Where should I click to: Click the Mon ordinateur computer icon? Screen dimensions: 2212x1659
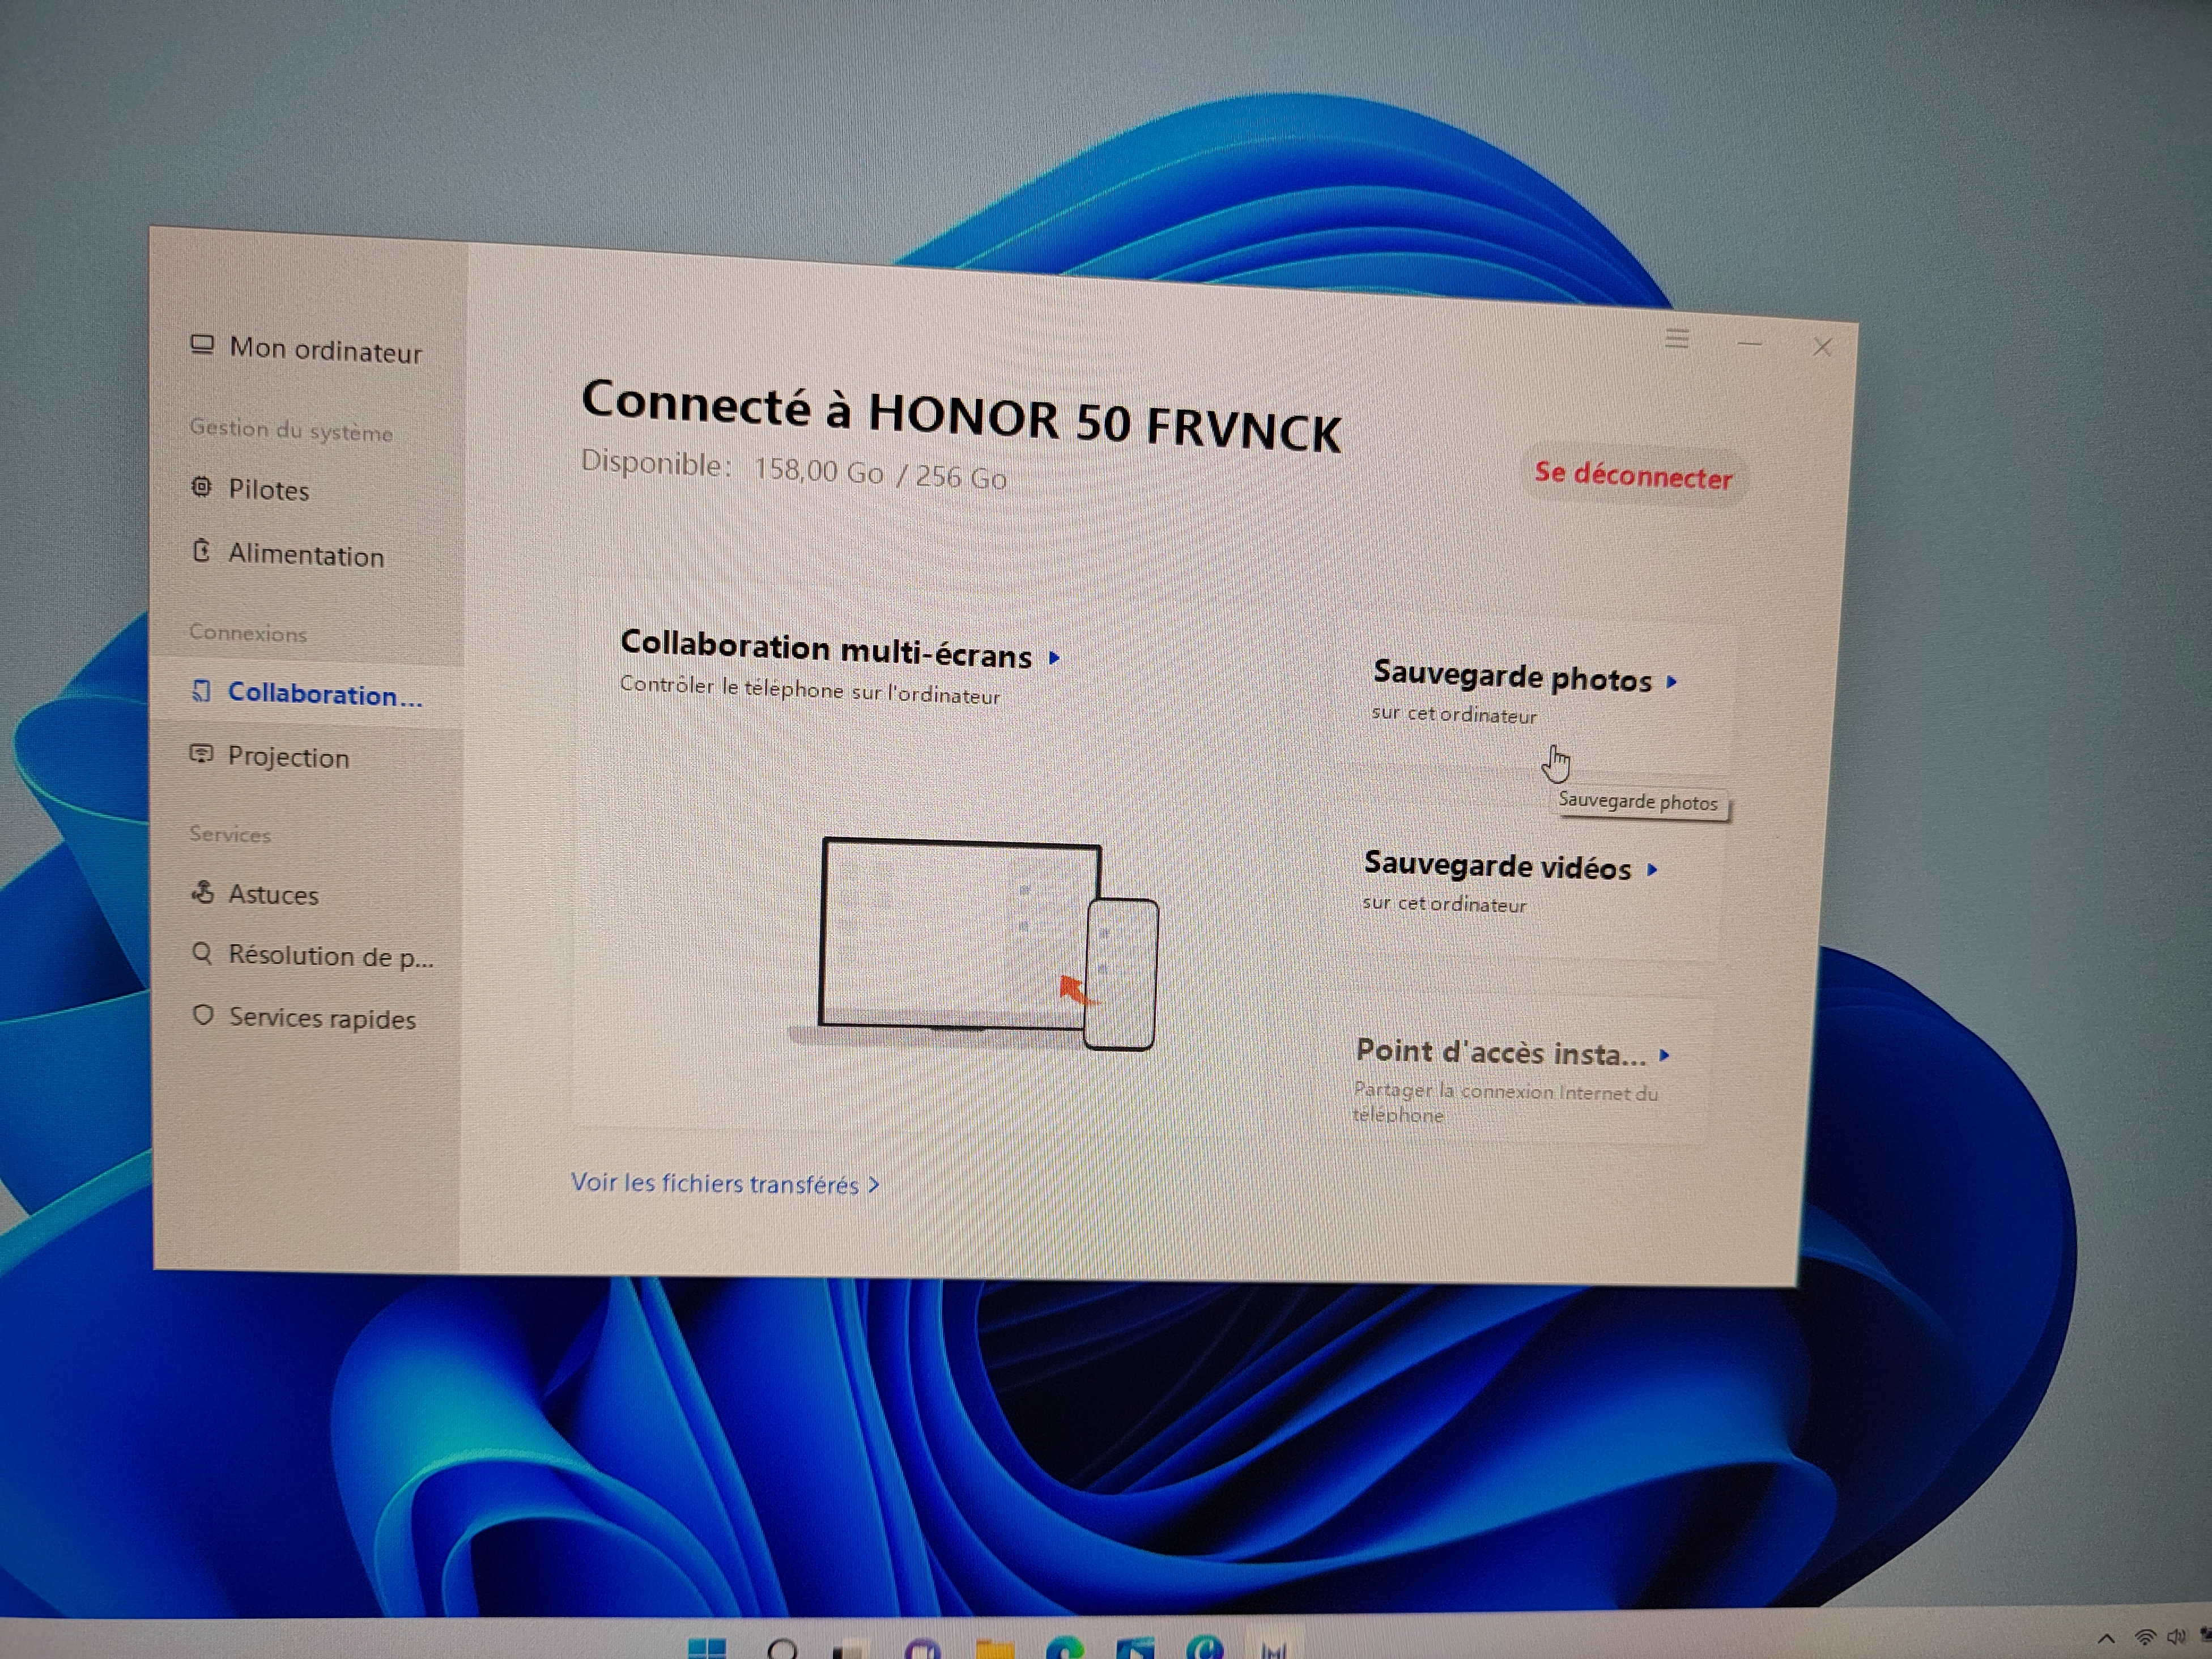pyautogui.click(x=202, y=345)
